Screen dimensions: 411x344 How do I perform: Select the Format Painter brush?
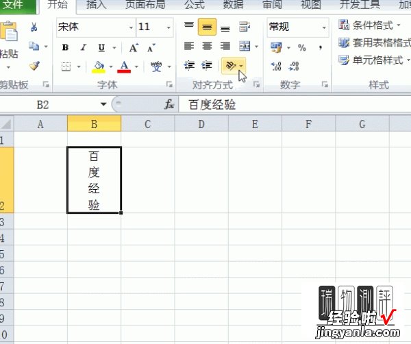tap(34, 66)
